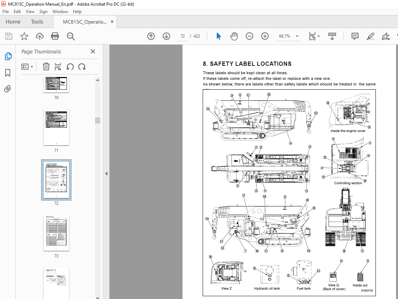Click the Fit width page display icon
Screen dimensions: 398x299
312,36
